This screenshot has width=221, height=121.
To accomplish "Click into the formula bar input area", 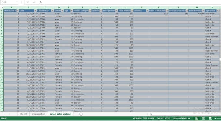I will tap(133, 2).
